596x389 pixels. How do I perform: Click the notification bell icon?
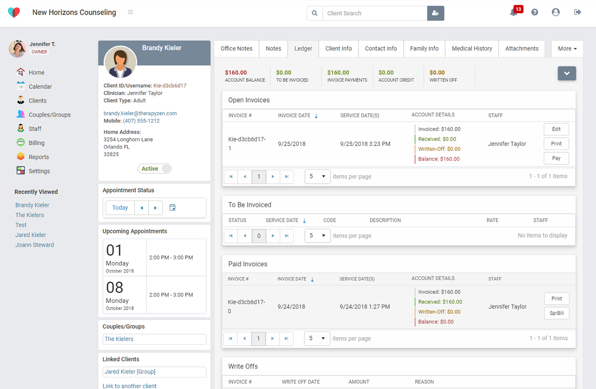[x=513, y=13]
